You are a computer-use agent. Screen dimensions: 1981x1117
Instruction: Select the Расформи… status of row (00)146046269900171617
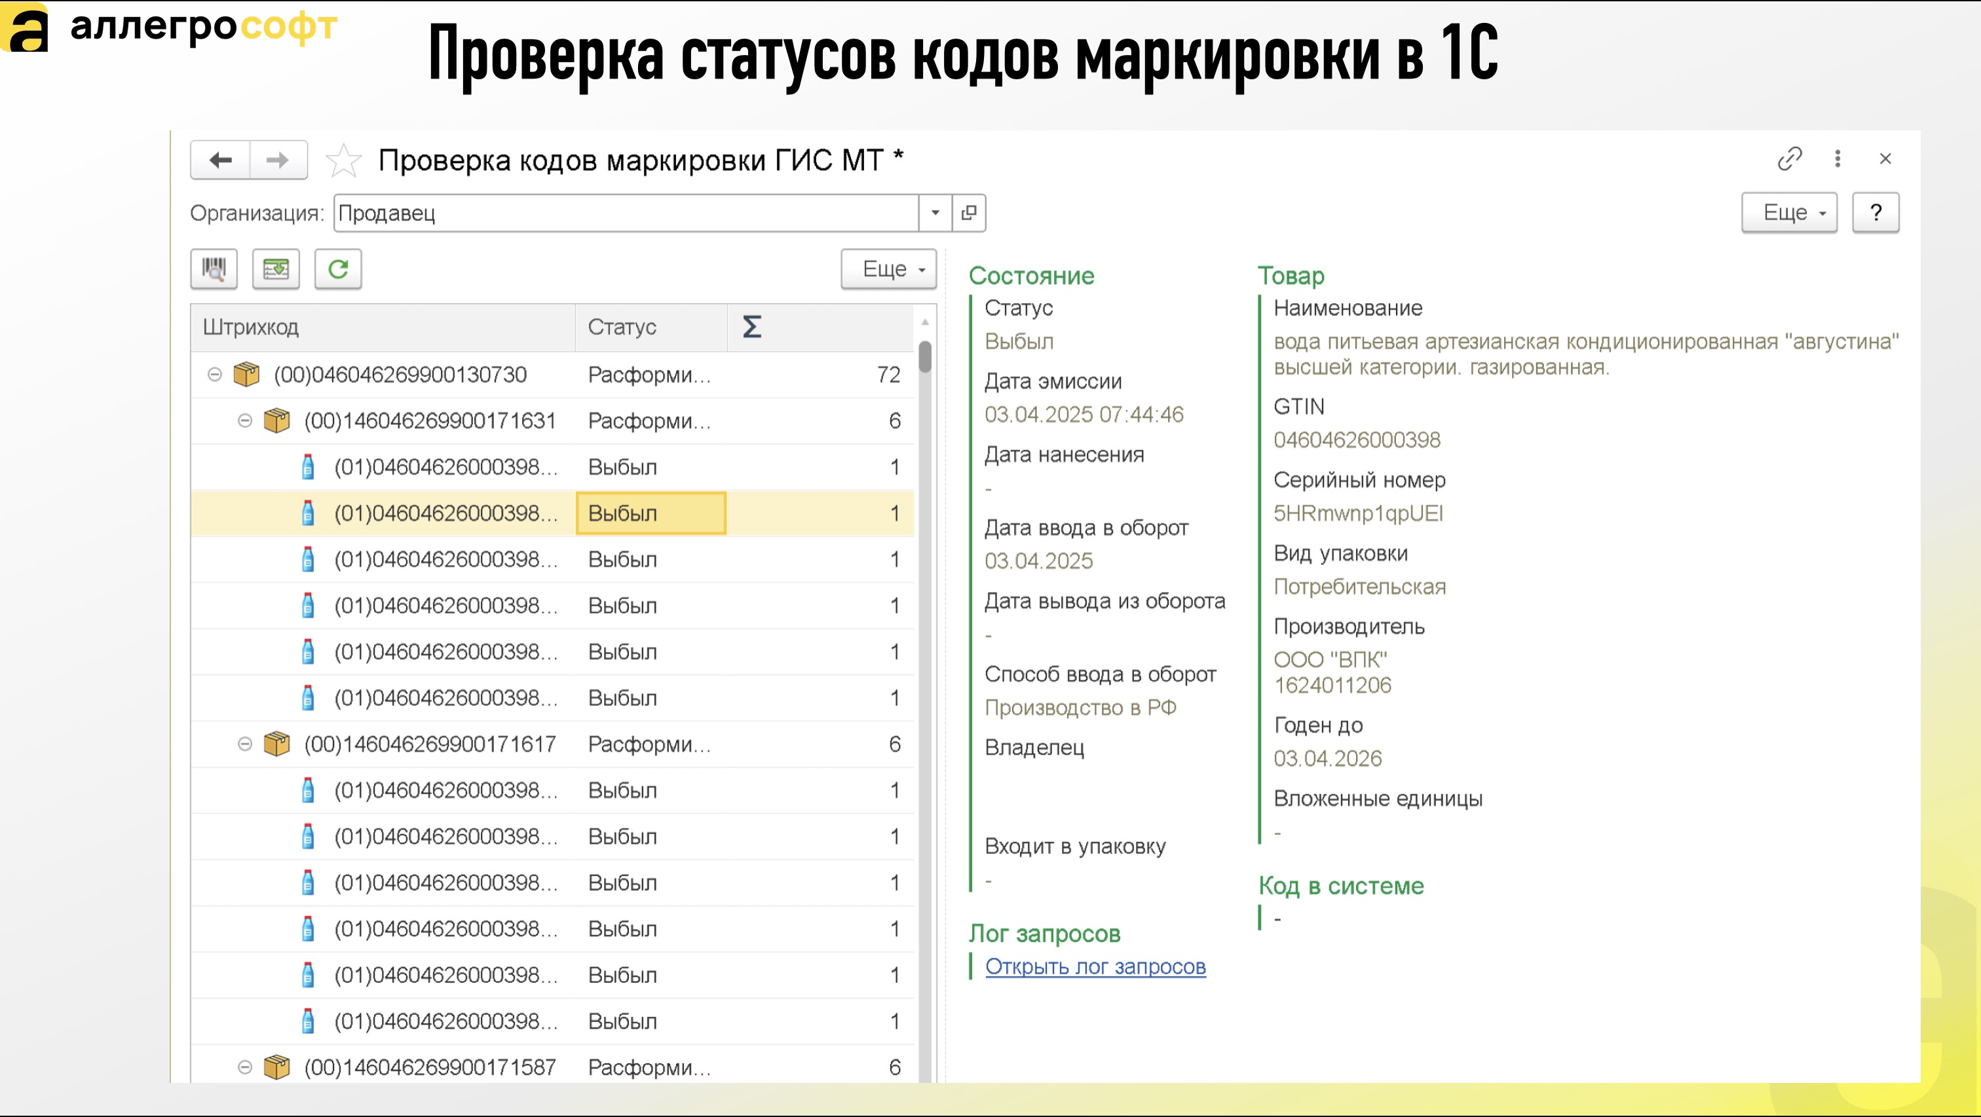(651, 744)
